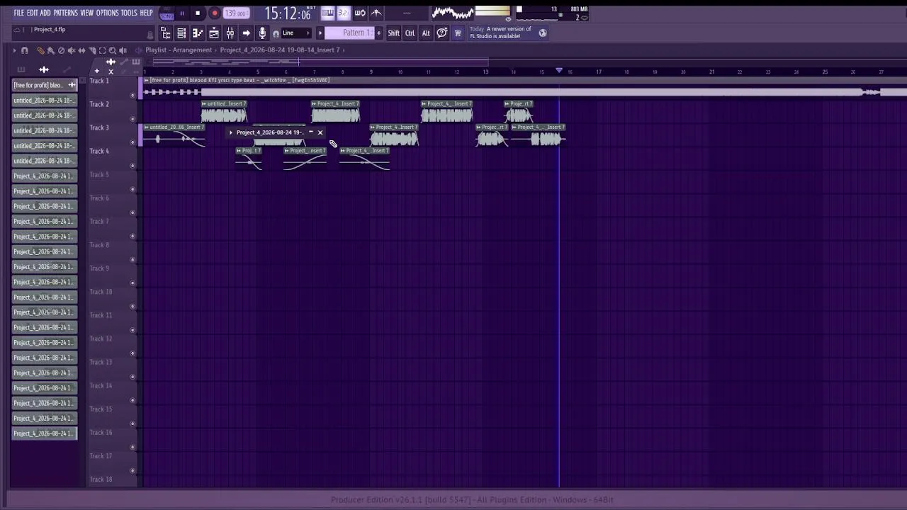Screen dimensions: 907x510
Task: Choose the Select marquee tool
Action: click(x=102, y=50)
